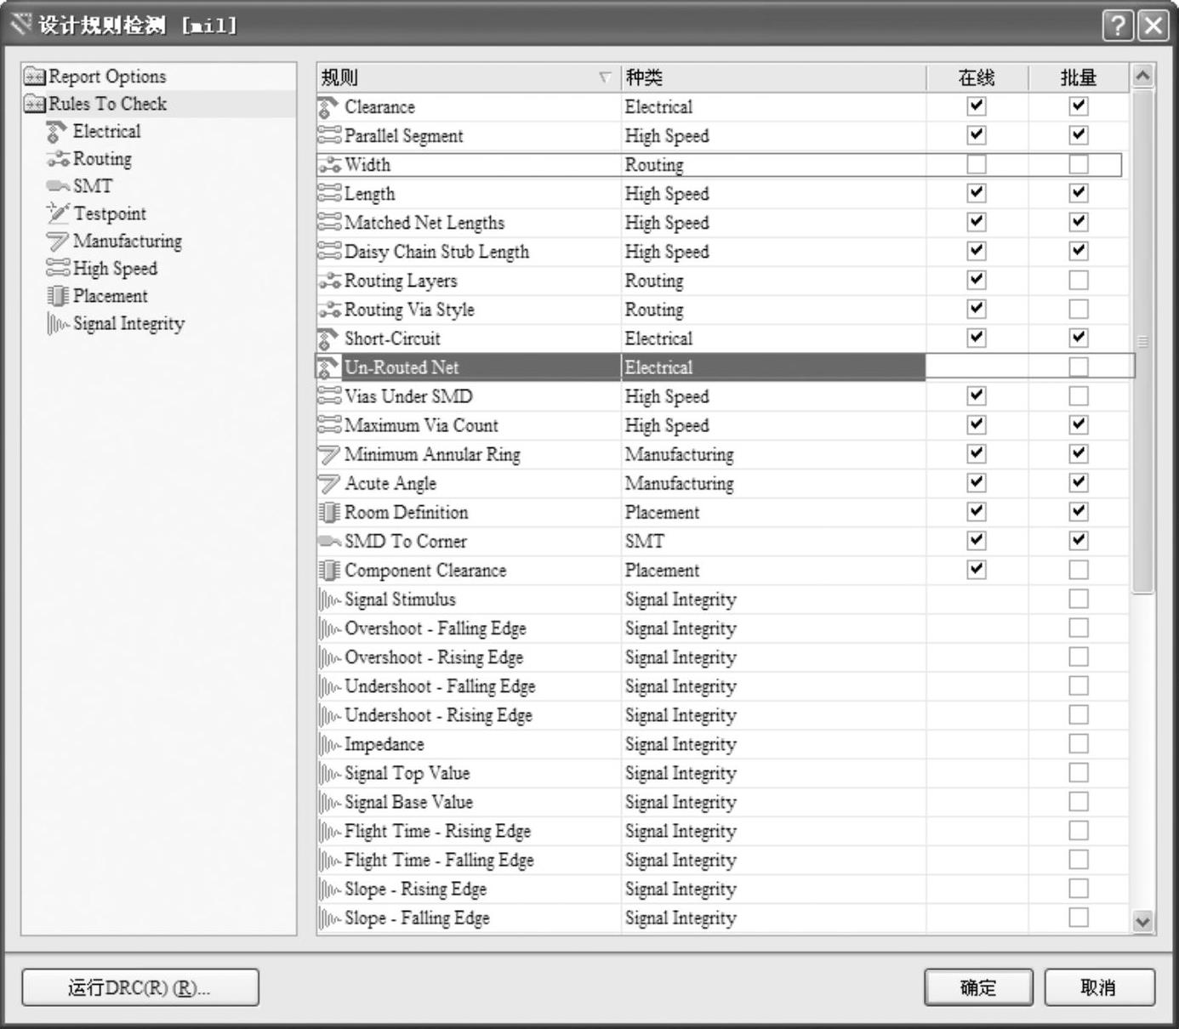Select the Electrical category in left tree
The width and height of the screenshot is (1179, 1029).
[x=106, y=131]
